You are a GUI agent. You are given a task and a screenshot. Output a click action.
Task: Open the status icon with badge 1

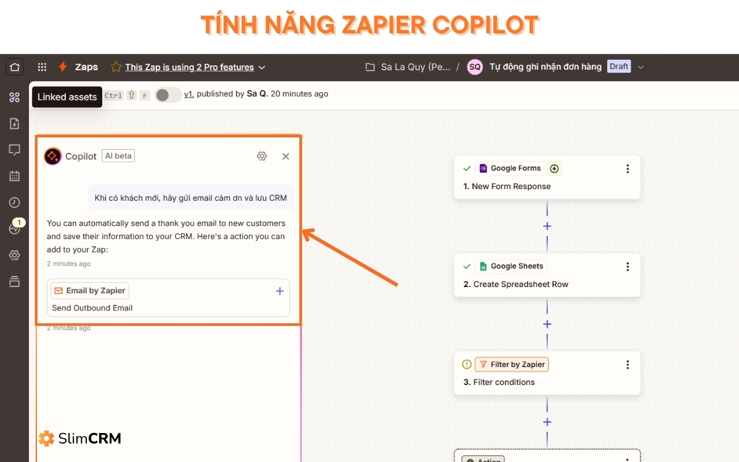(x=15, y=228)
